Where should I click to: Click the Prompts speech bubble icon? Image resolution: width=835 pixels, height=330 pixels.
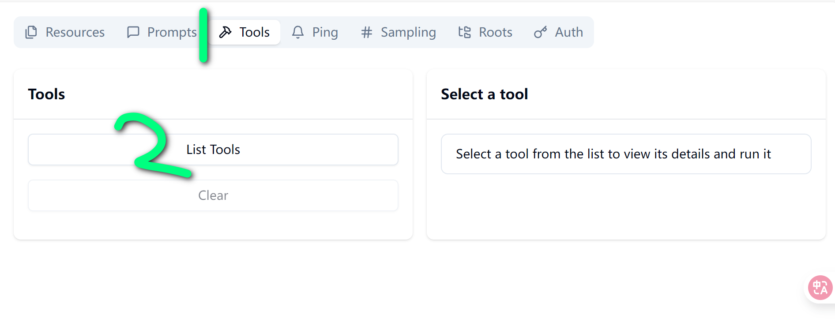click(133, 32)
